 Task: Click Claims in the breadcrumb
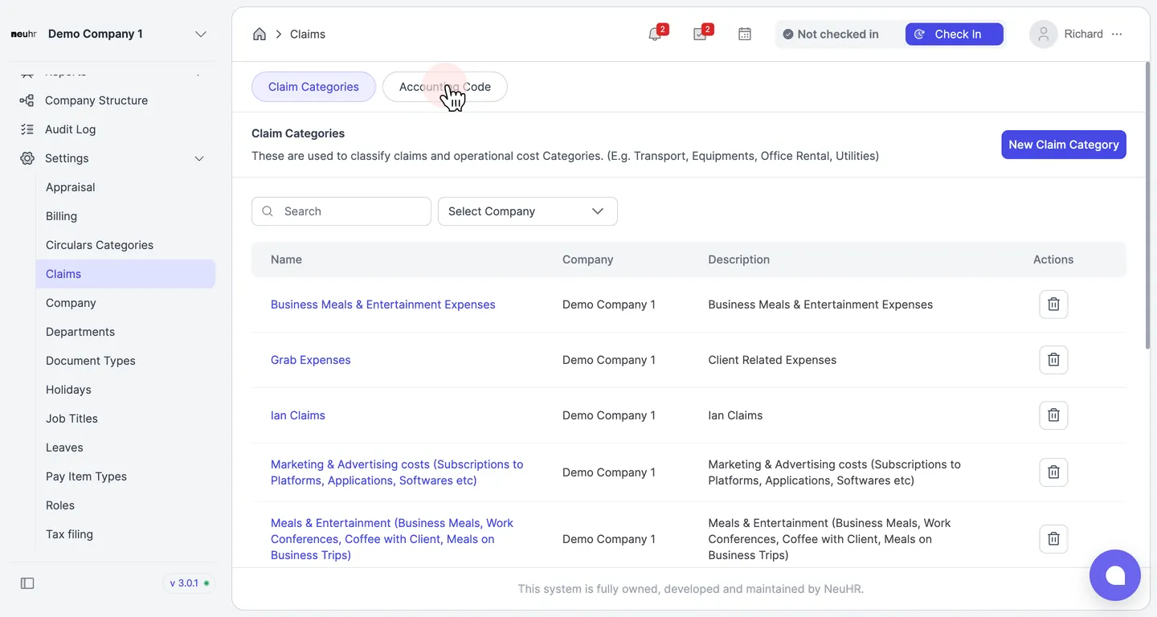308,35
